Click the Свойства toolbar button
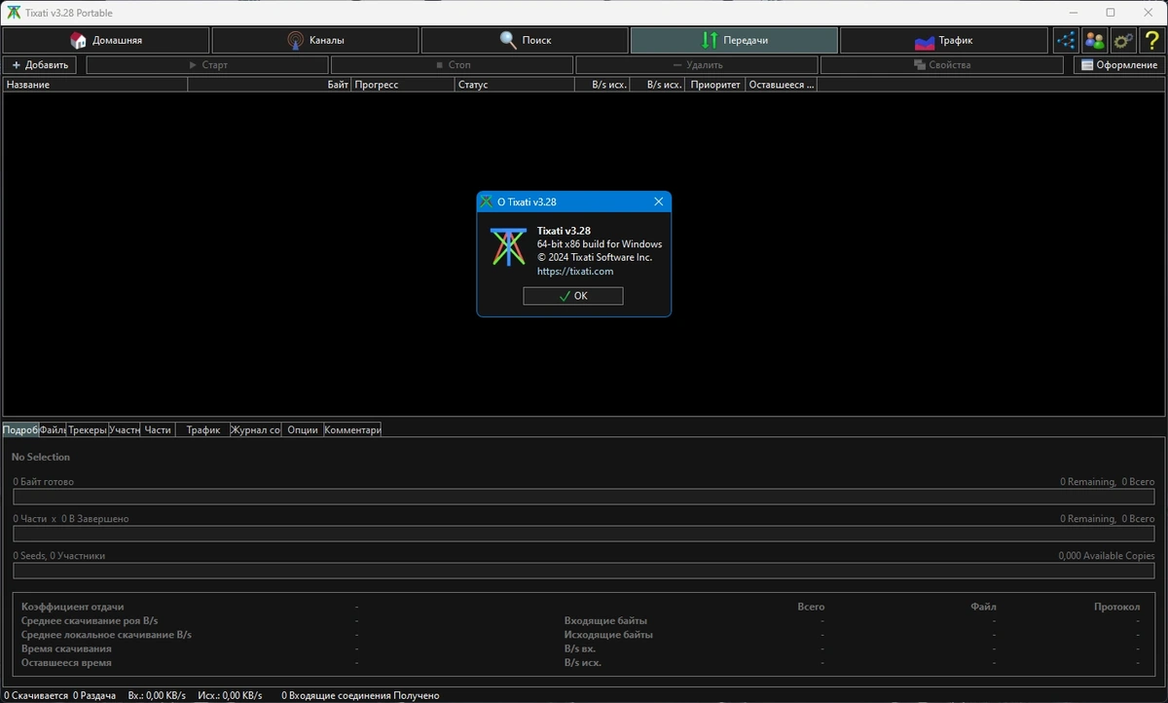Viewport: 1168px width, 703px height. tap(942, 65)
